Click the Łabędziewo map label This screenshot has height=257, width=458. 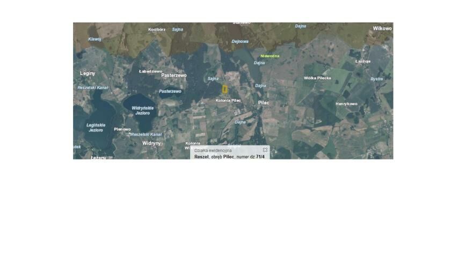coord(150,71)
